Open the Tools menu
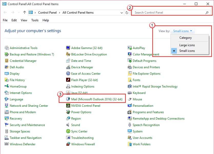The image size is (214, 154). pyautogui.click(x=35, y=20)
